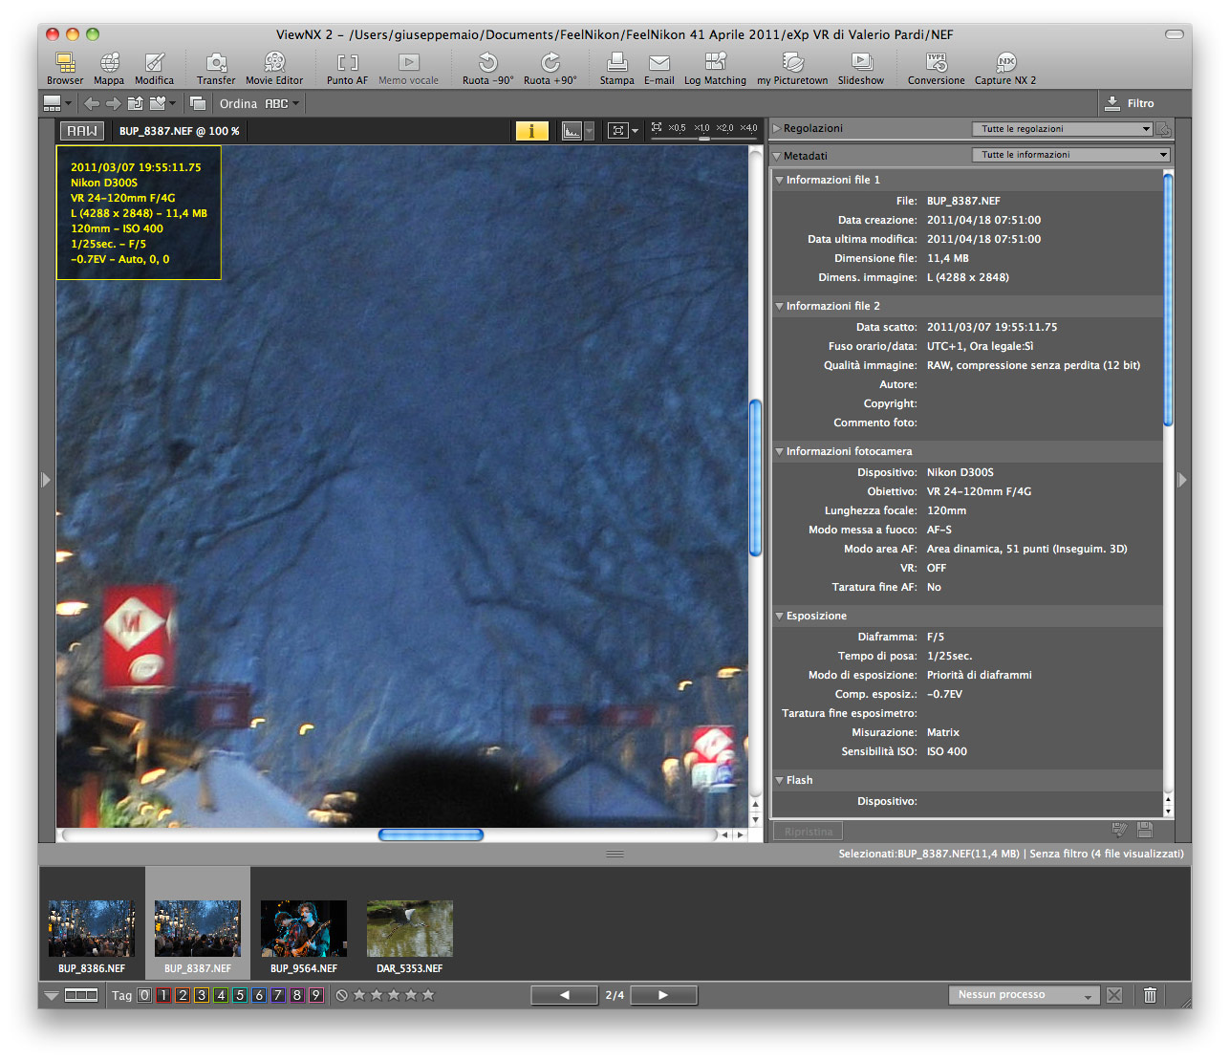Collapse the left panel arrow

(x=46, y=480)
